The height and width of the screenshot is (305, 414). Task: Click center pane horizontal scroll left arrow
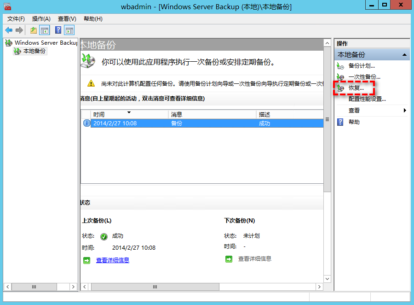pos(85,287)
